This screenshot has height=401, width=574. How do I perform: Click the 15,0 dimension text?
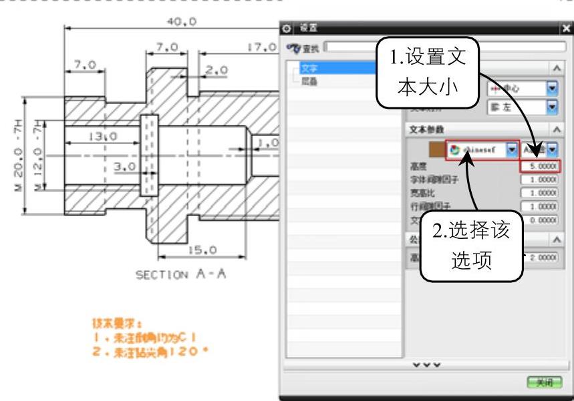(202, 250)
